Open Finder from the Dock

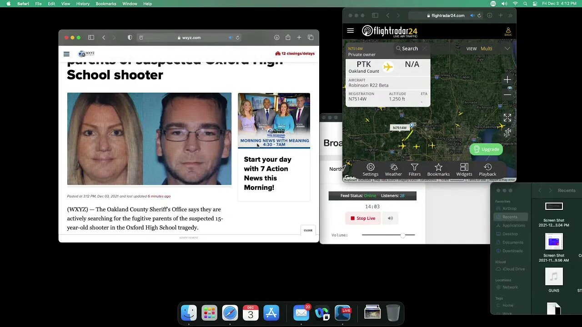189,312
